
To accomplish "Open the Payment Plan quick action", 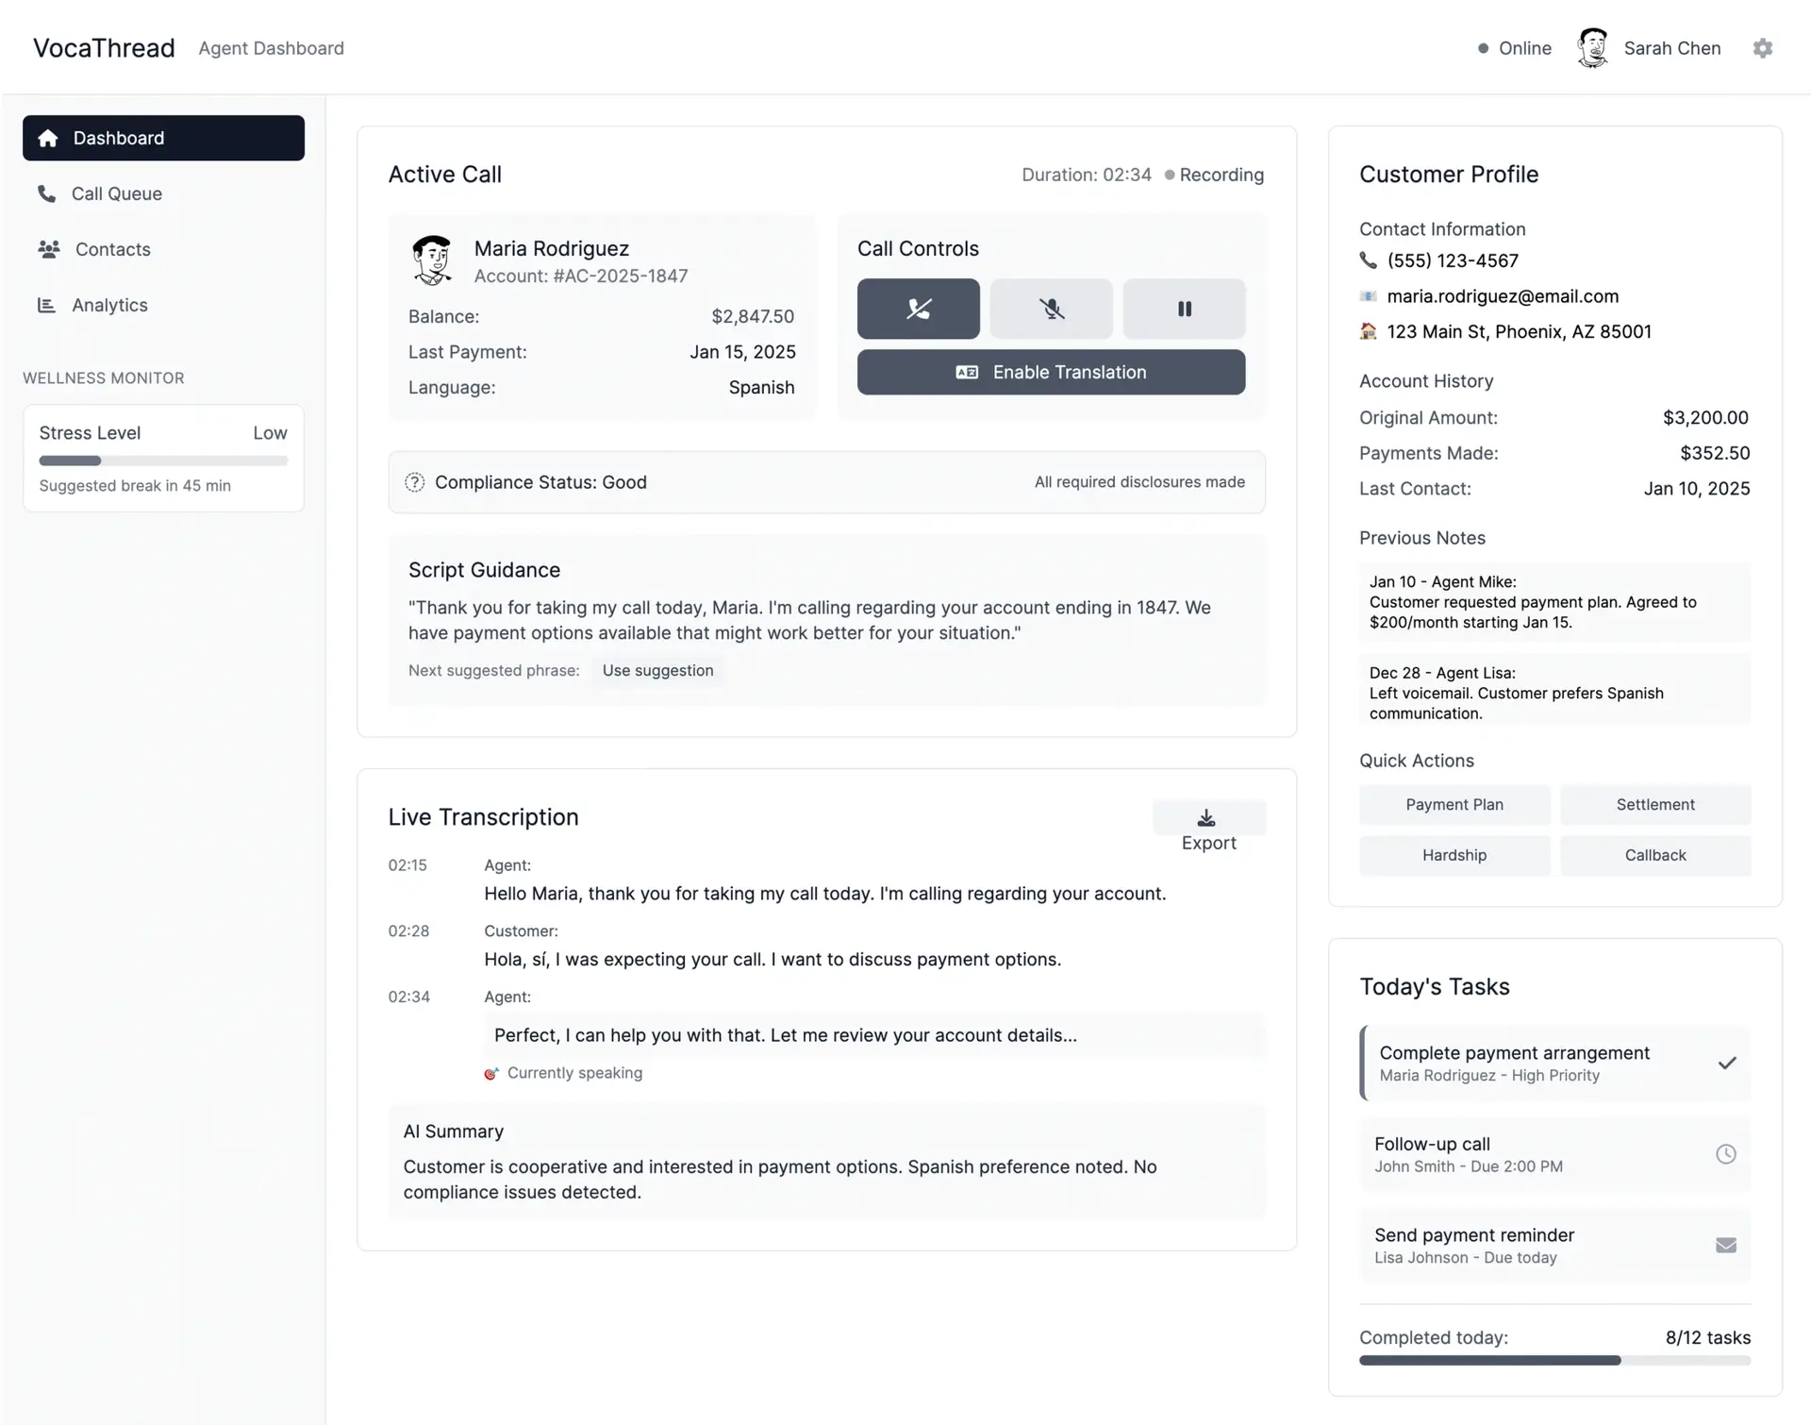I will click(1454, 804).
